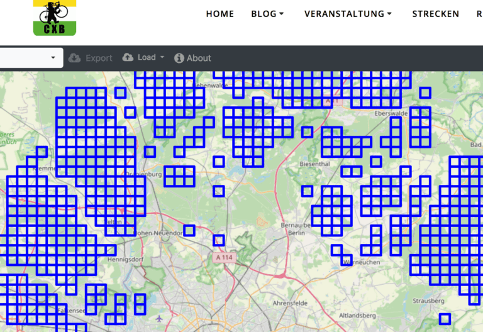
Task: Open the VERANSTALTUNG dropdown menu
Action: pos(348,14)
